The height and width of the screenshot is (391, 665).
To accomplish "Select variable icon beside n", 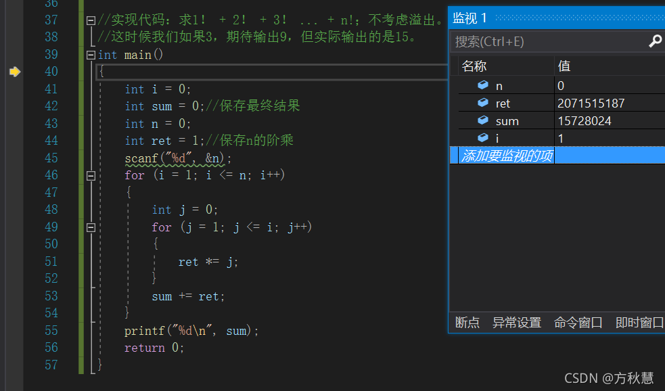I will click(x=482, y=85).
